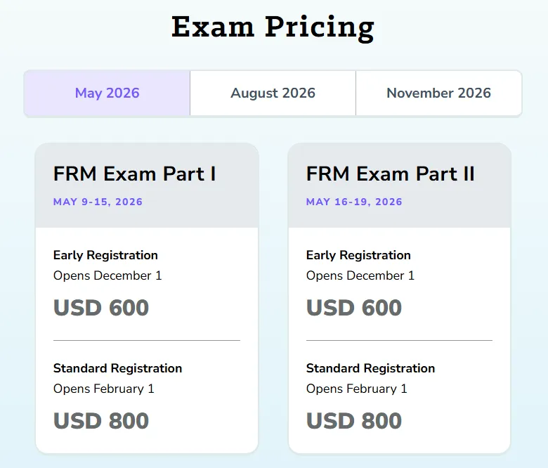Switch to the August 2026 tab
The width and height of the screenshot is (548, 468).
point(273,93)
